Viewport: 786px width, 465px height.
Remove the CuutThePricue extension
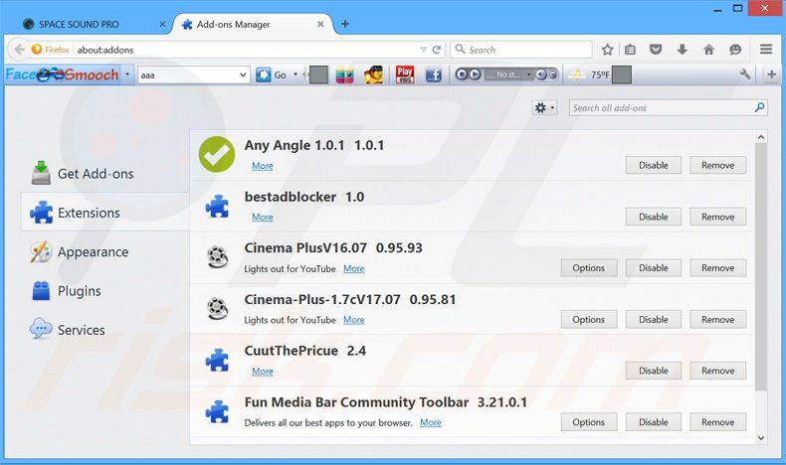[x=717, y=371]
